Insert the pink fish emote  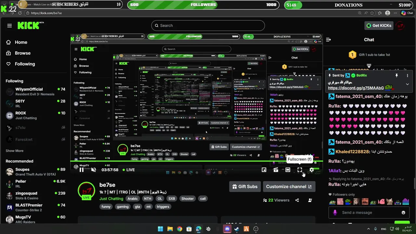[381, 202]
